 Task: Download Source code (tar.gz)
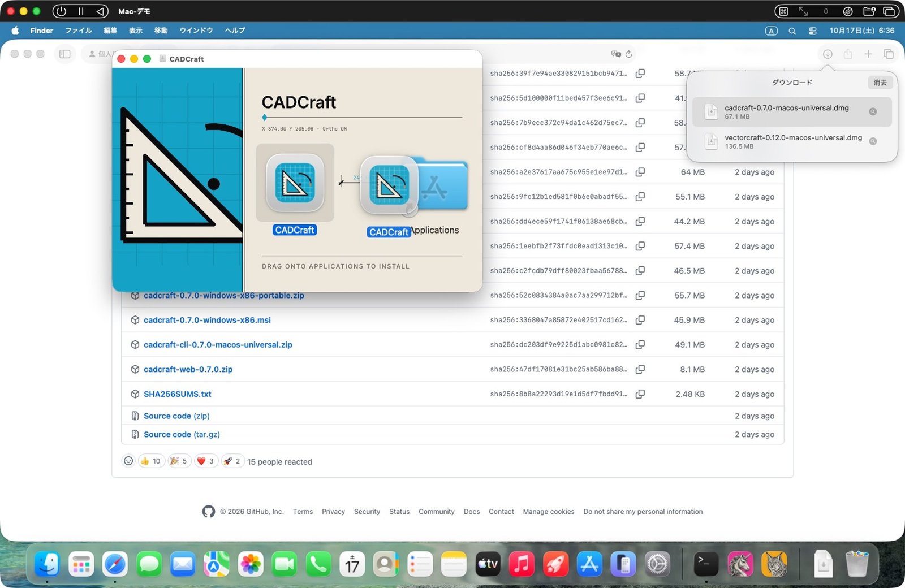click(182, 435)
